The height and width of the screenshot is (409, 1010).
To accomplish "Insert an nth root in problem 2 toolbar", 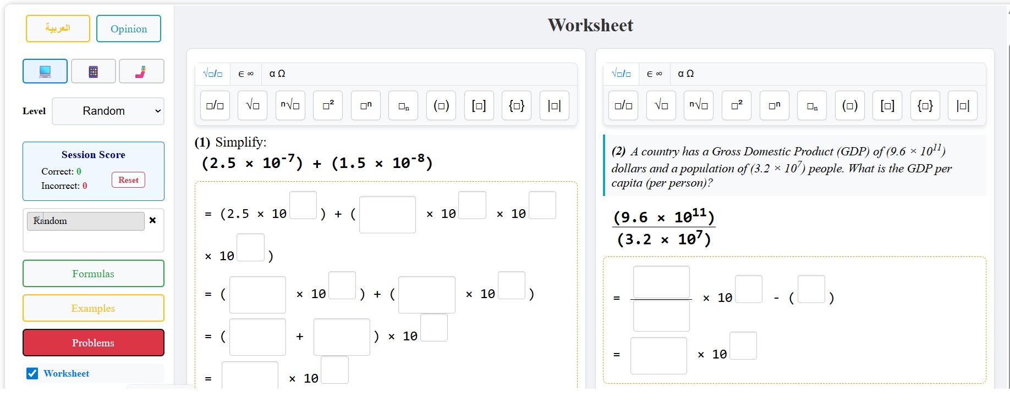I will click(x=699, y=105).
